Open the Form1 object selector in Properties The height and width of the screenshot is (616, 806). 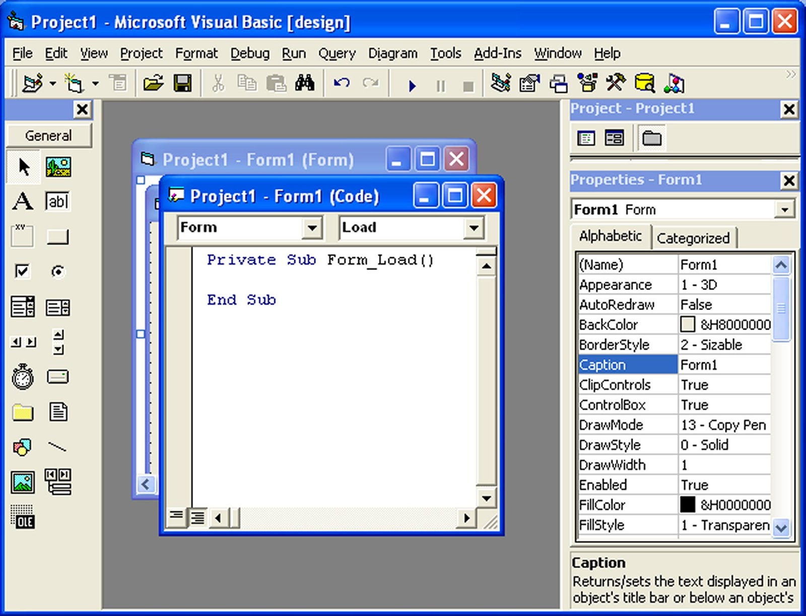point(784,209)
